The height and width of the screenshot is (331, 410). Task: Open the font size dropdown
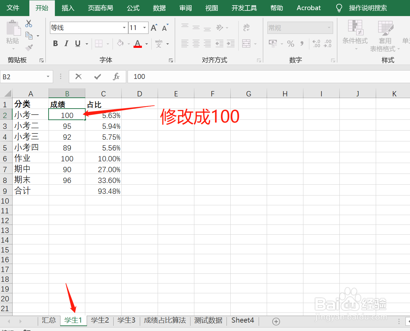coord(144,27)
